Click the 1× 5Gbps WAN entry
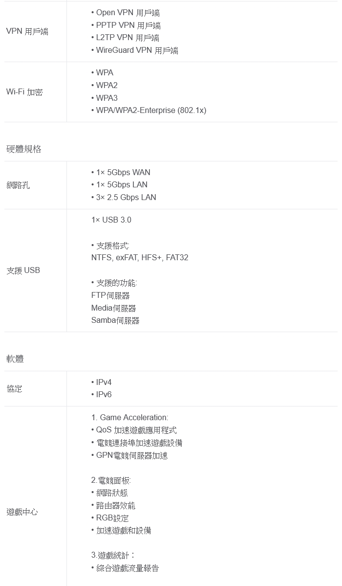This screenshot has height=586, width=342. 123,172
